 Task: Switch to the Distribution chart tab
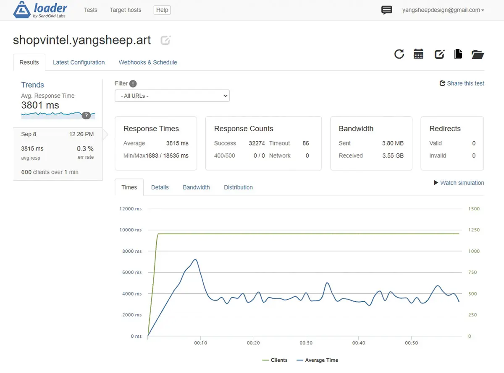click(x=238, y=187)
